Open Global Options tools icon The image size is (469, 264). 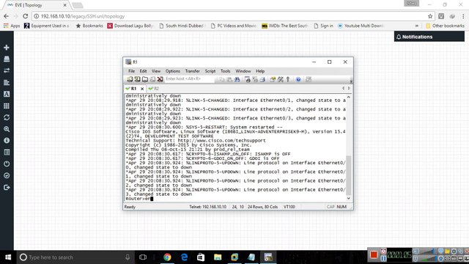pos(280,79)
